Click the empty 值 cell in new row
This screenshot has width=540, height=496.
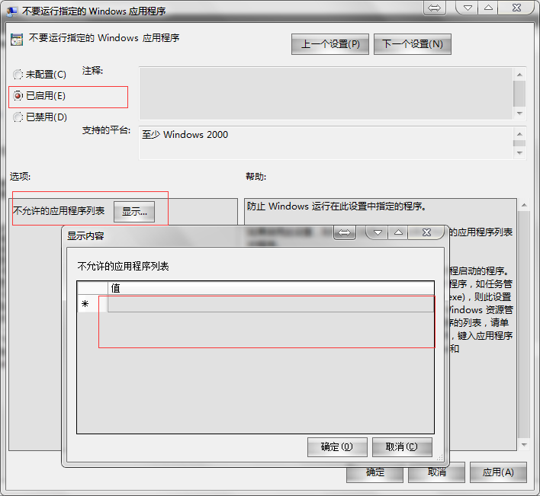(271, 304)
